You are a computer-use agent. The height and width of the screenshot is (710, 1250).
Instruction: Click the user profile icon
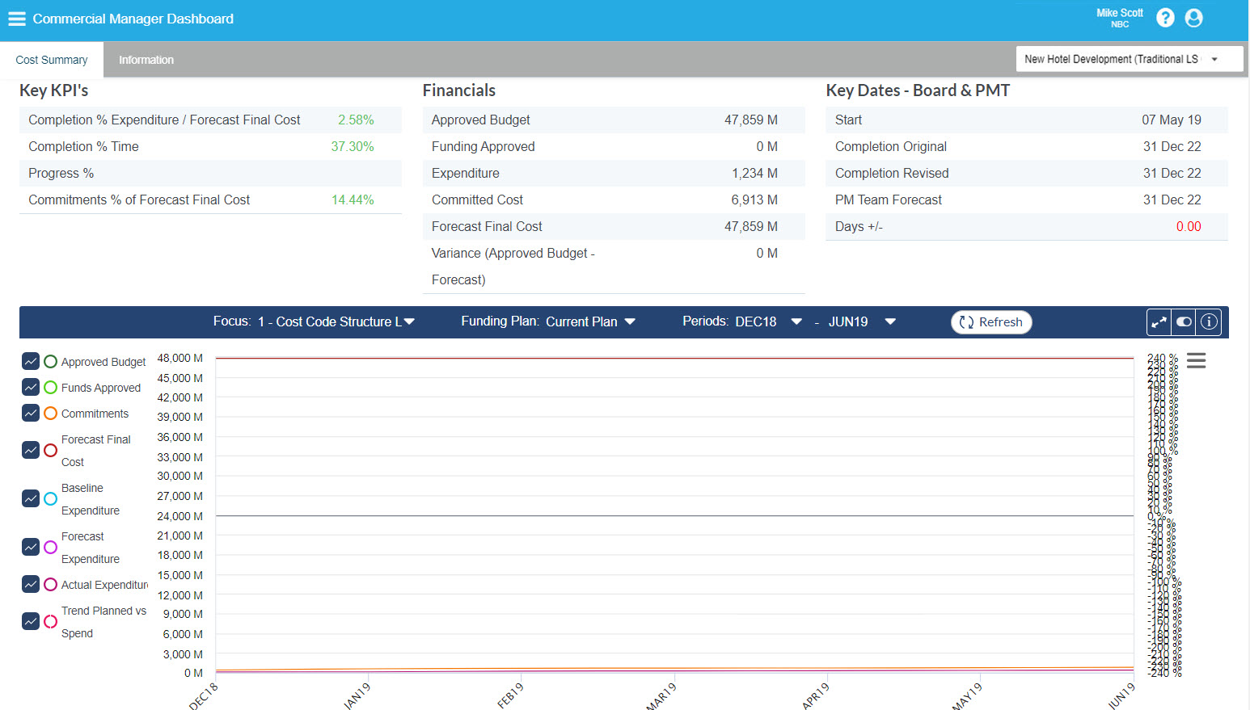point(1194,17)
